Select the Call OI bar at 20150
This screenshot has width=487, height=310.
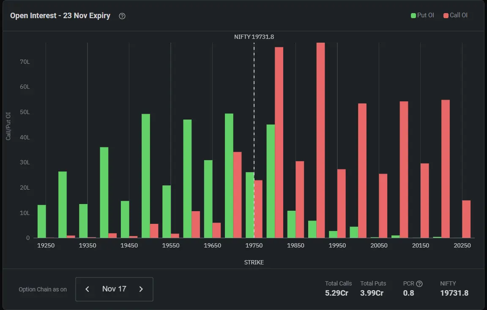pos(424,201)
